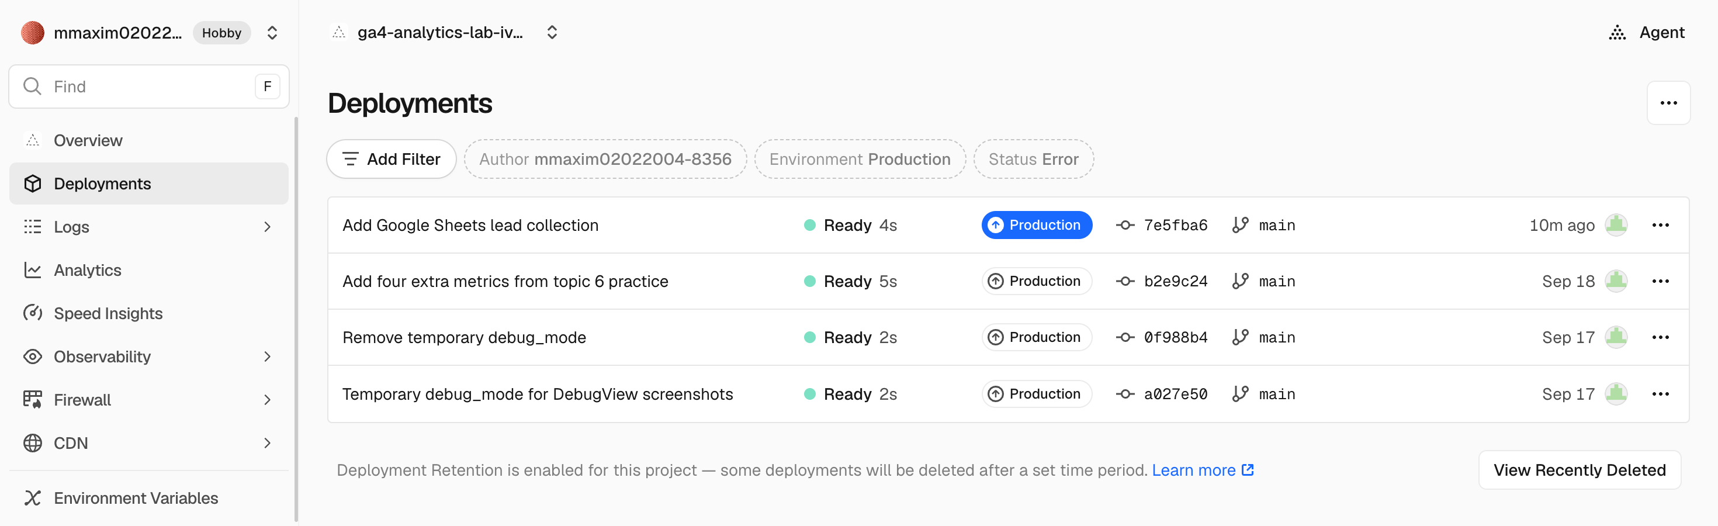Click the Hobby plan badge
This screenshot has width=1718, height=526.
point(221,33)
